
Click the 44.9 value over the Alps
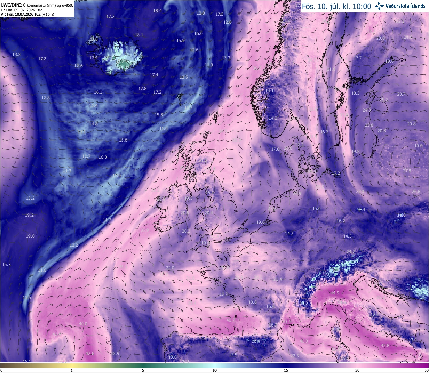tap(335, 293)
